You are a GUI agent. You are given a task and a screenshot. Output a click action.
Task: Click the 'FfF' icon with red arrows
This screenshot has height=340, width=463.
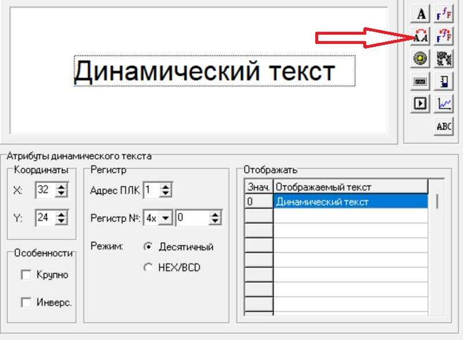click(444, 36)
